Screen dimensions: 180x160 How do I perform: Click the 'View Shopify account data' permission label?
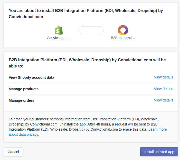tap(31, 77)
